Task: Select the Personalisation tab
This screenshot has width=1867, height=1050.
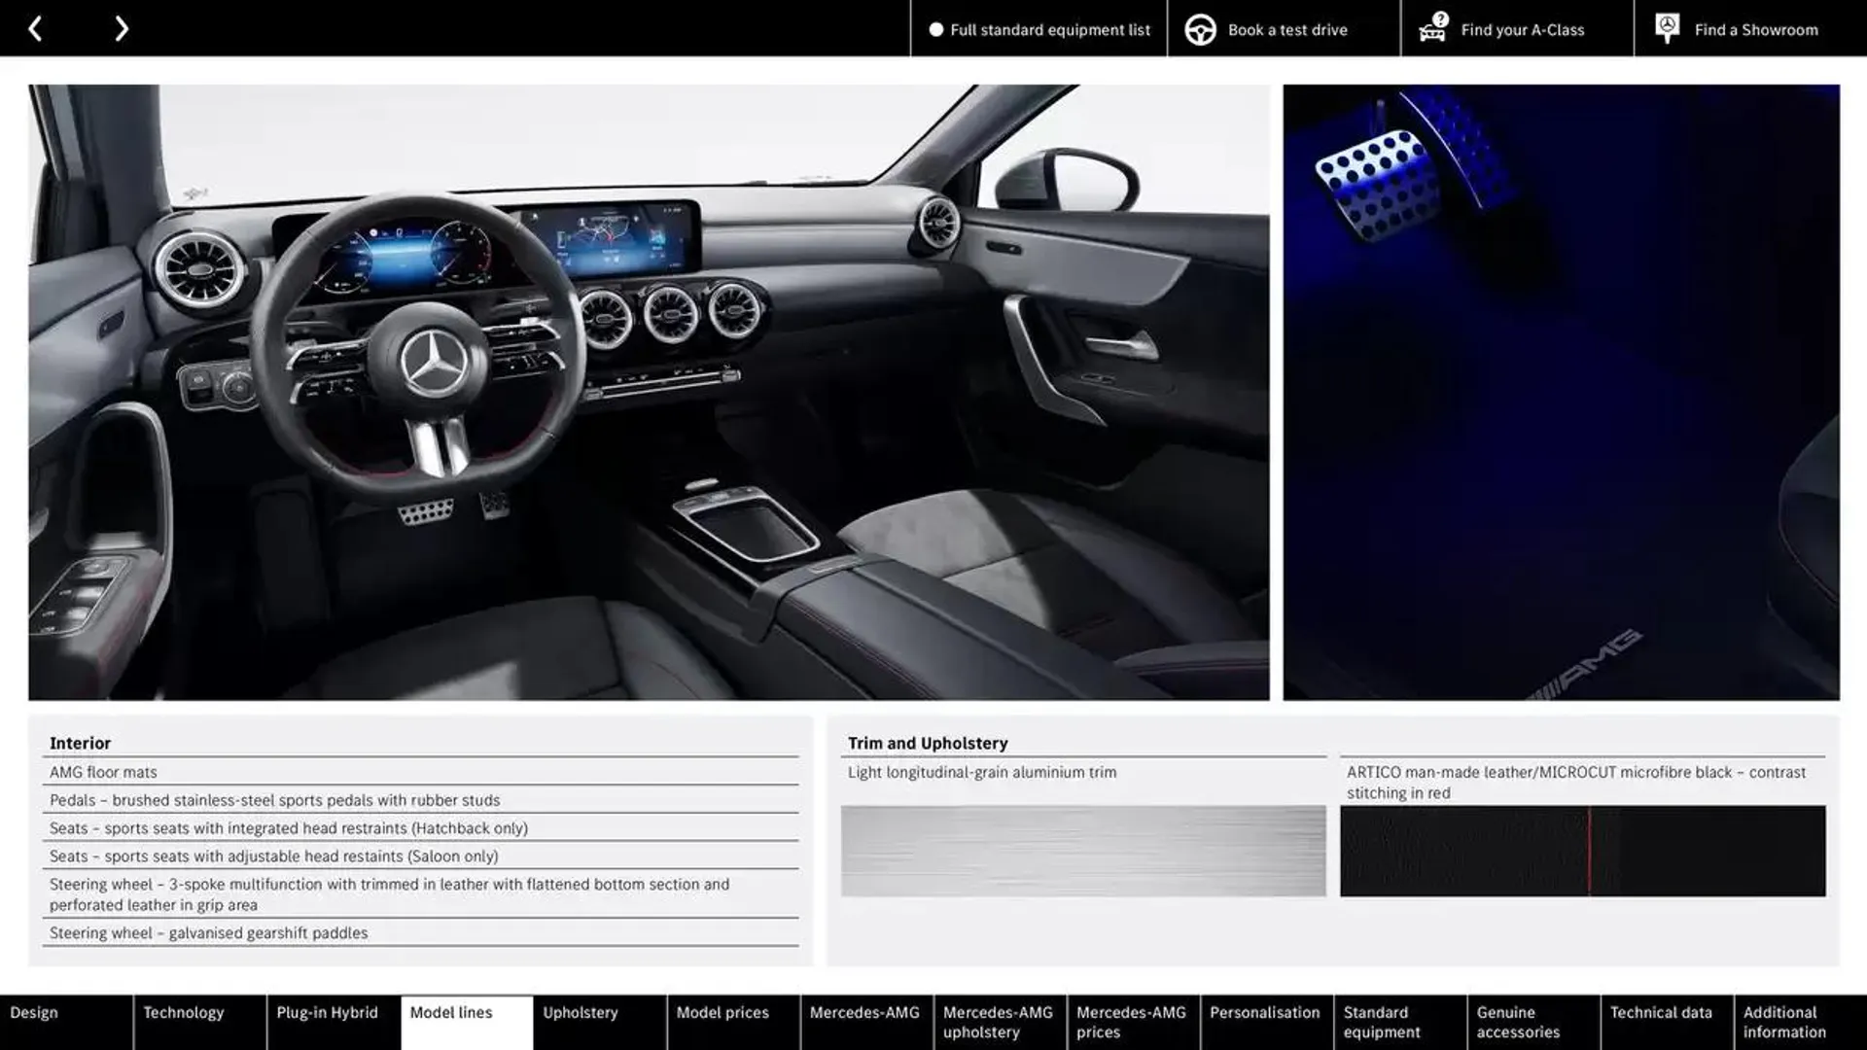Action: [1264, 1022]
